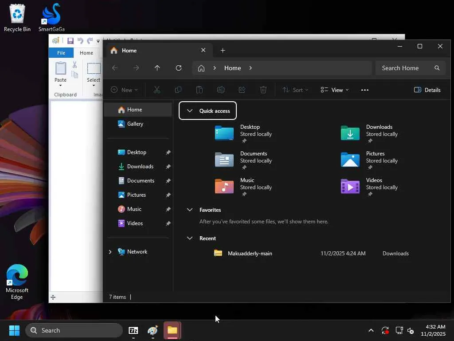This screenshot has width=454, height=341.
Task: Unpin Desktop using its sidebar pin icon
Action: [x=168, y=152]
